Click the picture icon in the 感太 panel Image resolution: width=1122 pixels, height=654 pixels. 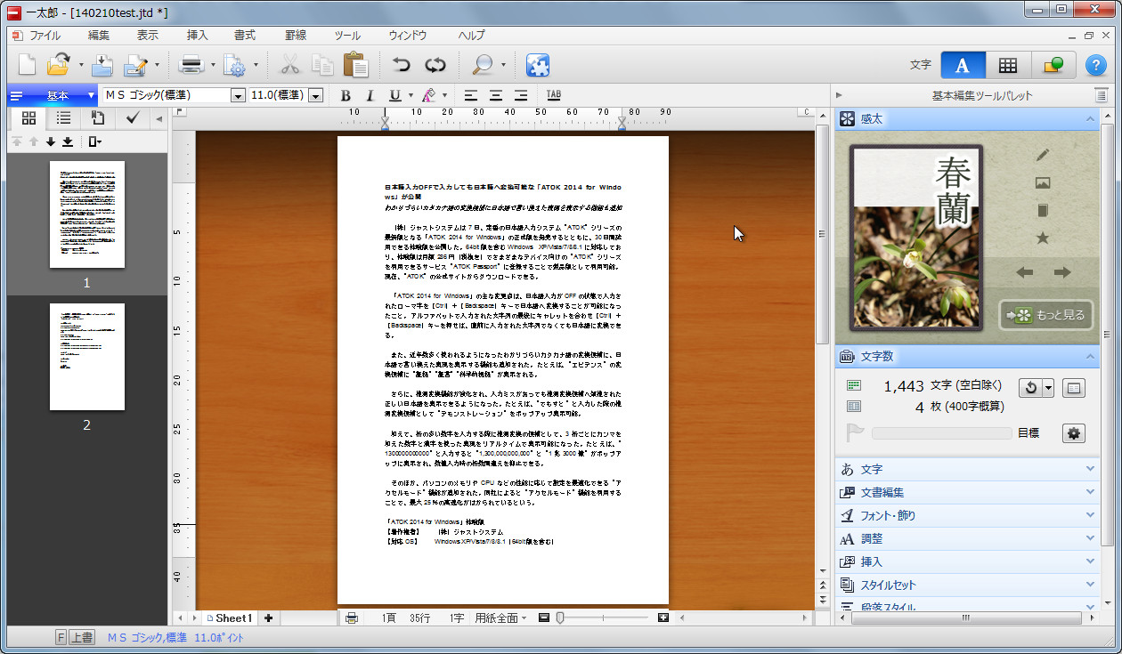pyautogui.click(x=1042, y=182)
